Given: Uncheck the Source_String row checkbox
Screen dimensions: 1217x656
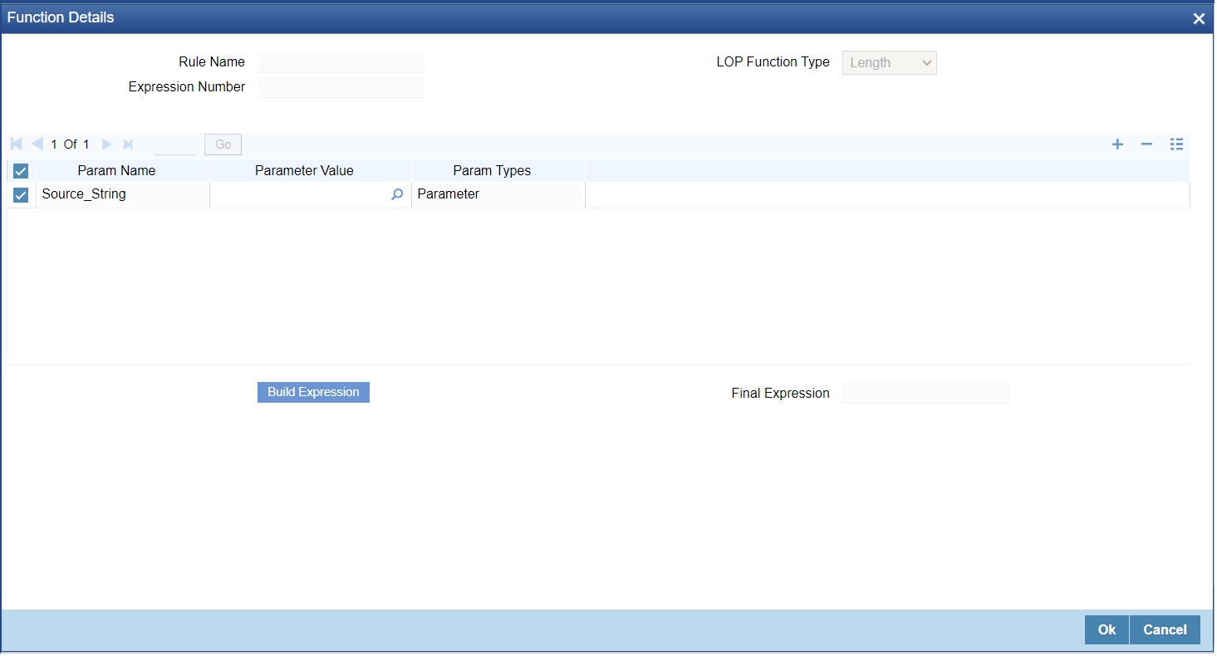Looking at the screenshot, I should 21,195.
